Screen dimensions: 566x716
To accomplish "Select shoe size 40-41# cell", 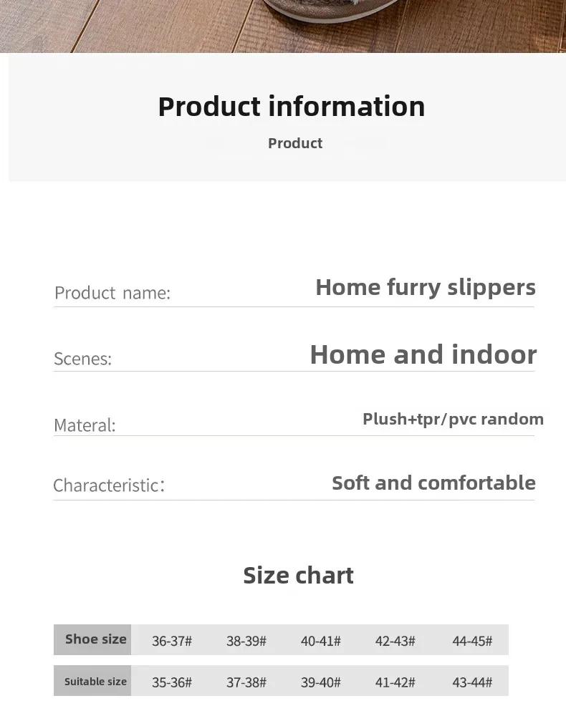I will click(321, 641).
